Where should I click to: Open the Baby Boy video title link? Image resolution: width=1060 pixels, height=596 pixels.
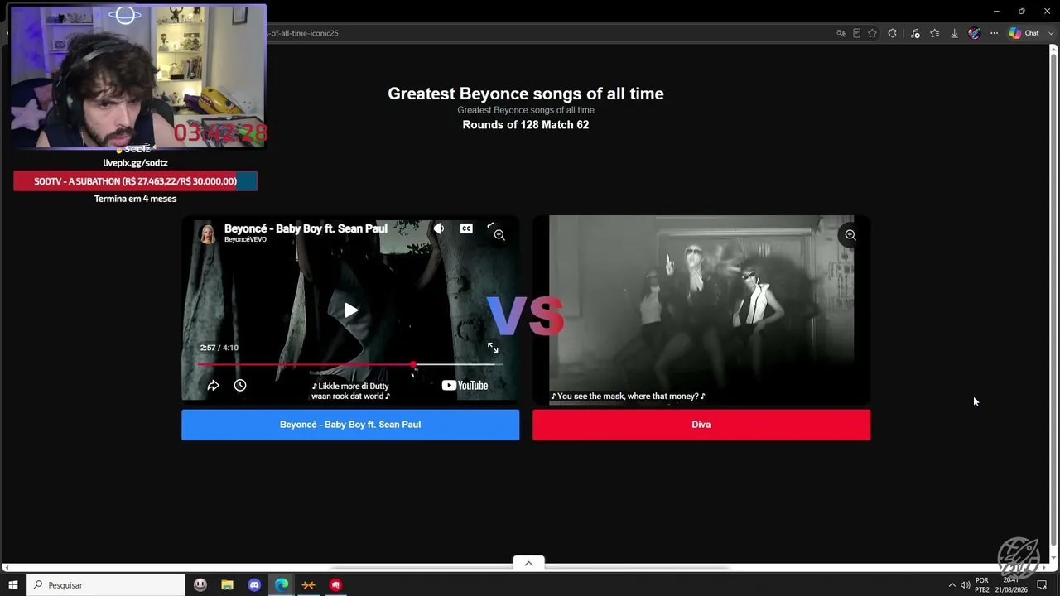point(306,228)
